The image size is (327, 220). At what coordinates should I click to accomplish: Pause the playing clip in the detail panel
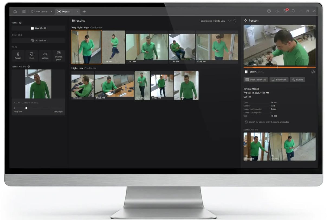click(x=245, y=72)
